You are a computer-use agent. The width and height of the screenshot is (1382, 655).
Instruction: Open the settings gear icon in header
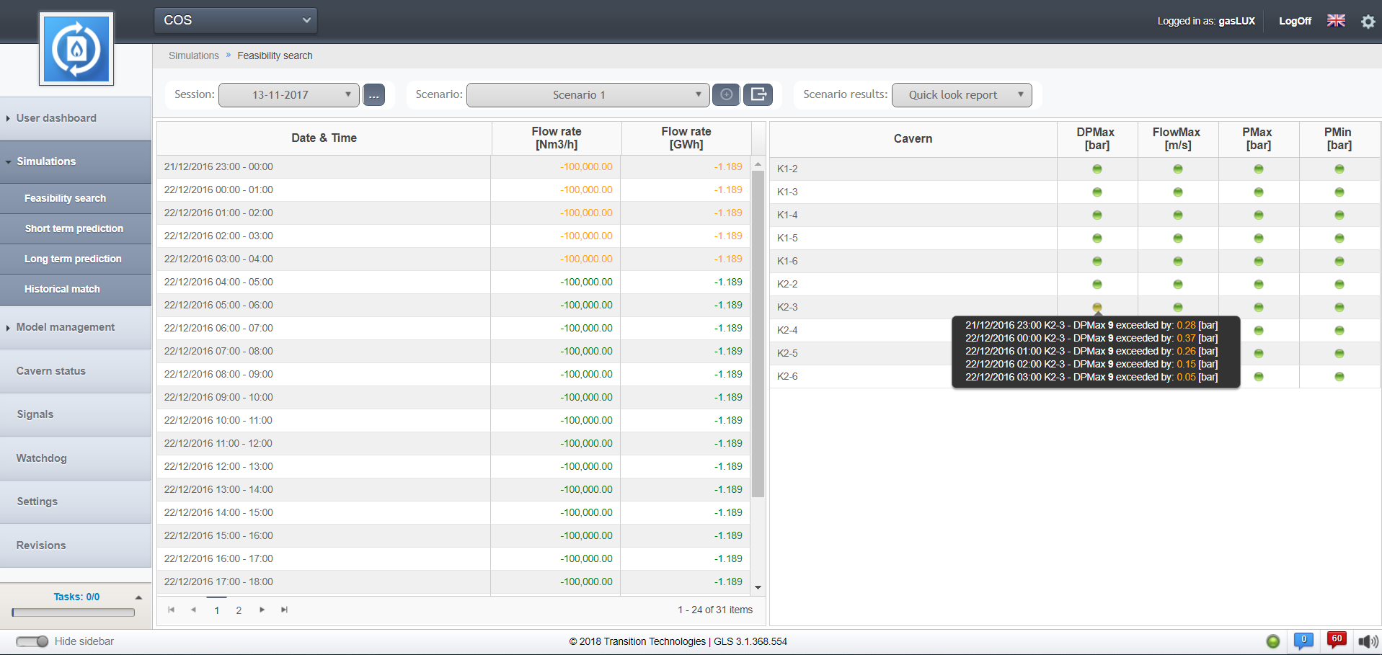(1368, 22)
